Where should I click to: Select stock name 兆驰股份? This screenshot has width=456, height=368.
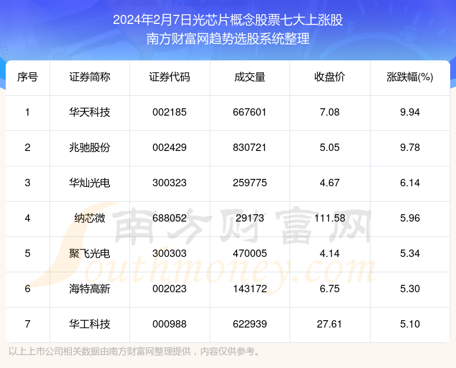(x=89, y=148)
